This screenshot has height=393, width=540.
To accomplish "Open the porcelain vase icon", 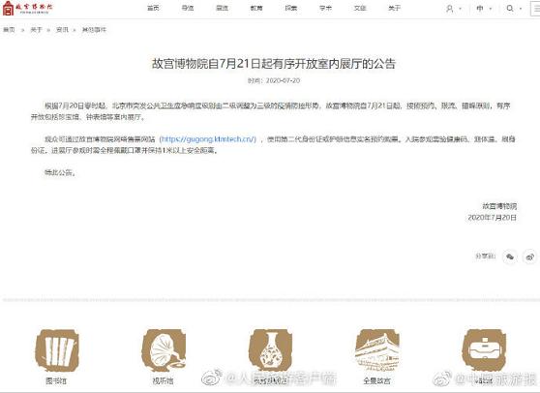I will (x=270, y=350).
